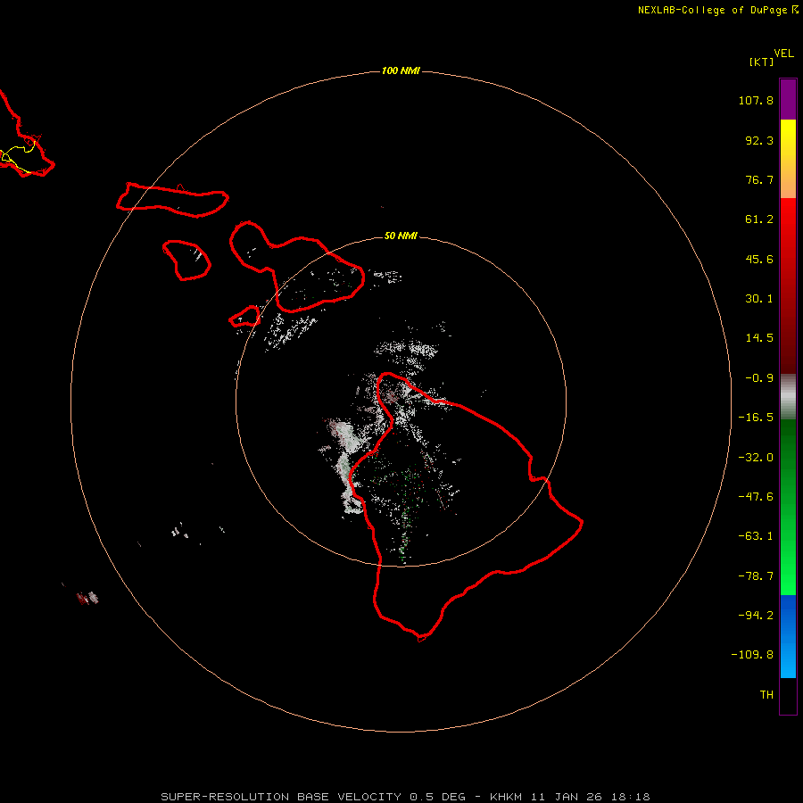The height and width of the screenshot is (803, 803).
Task: Click the Lanai island outline
Action: [x=186, y=261]
